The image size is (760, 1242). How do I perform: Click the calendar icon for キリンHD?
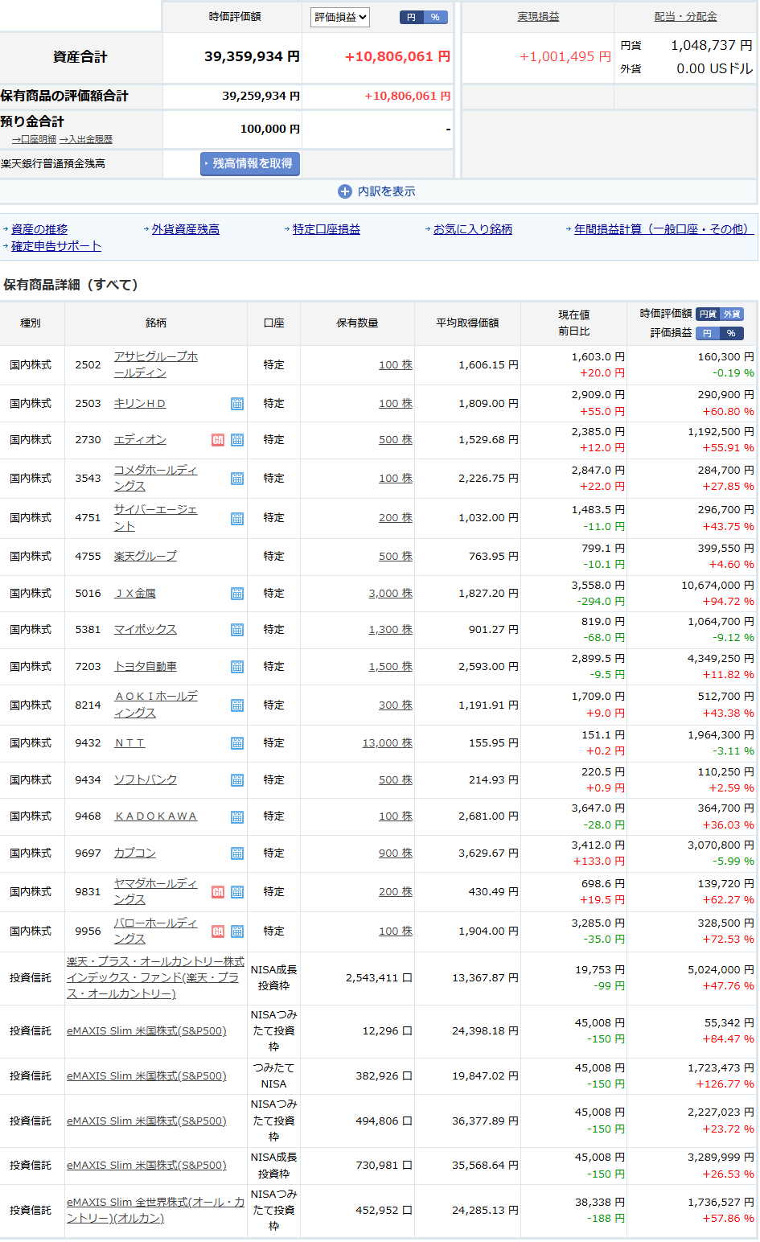coord(237,404)
